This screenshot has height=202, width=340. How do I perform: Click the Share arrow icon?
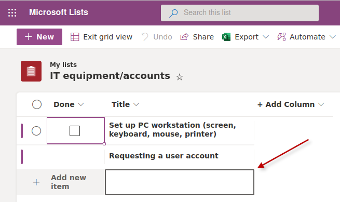[184, 37]
